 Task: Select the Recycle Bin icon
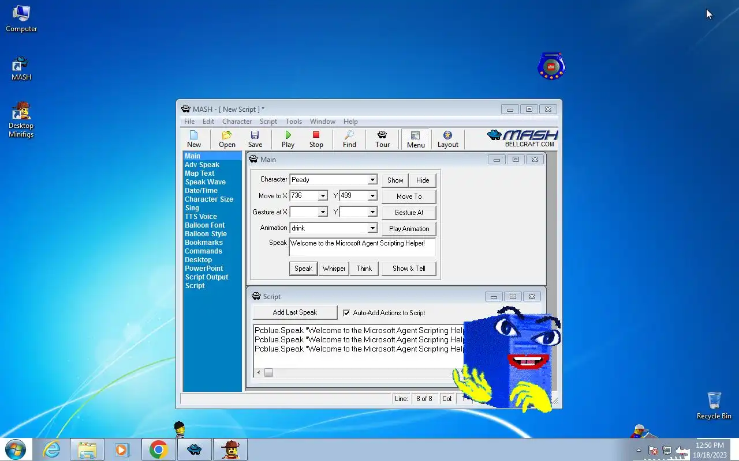714,405
